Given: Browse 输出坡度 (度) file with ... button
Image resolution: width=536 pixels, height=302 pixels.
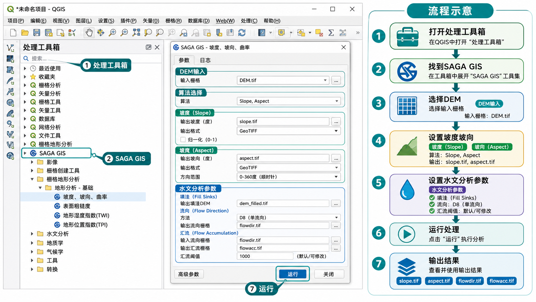Looking at the screenshot, I should pos(336,122).
